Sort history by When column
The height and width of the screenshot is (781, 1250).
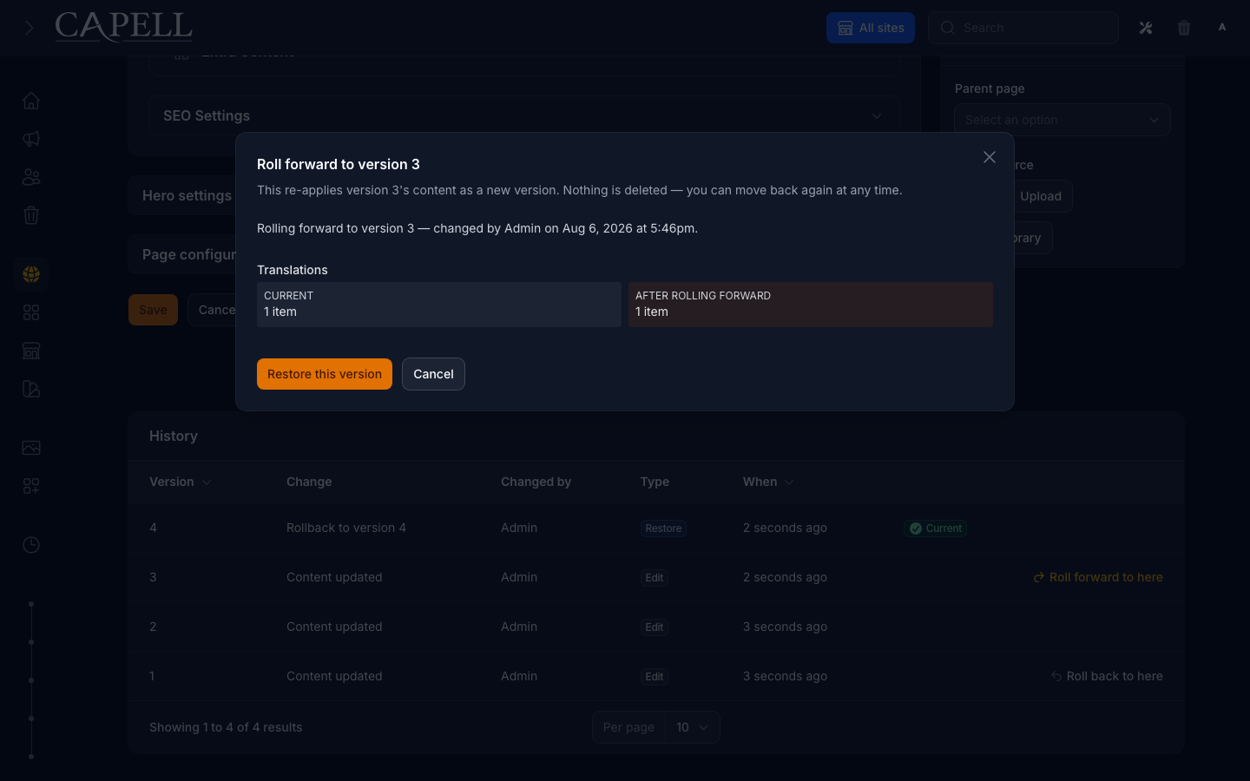point(768,482)
